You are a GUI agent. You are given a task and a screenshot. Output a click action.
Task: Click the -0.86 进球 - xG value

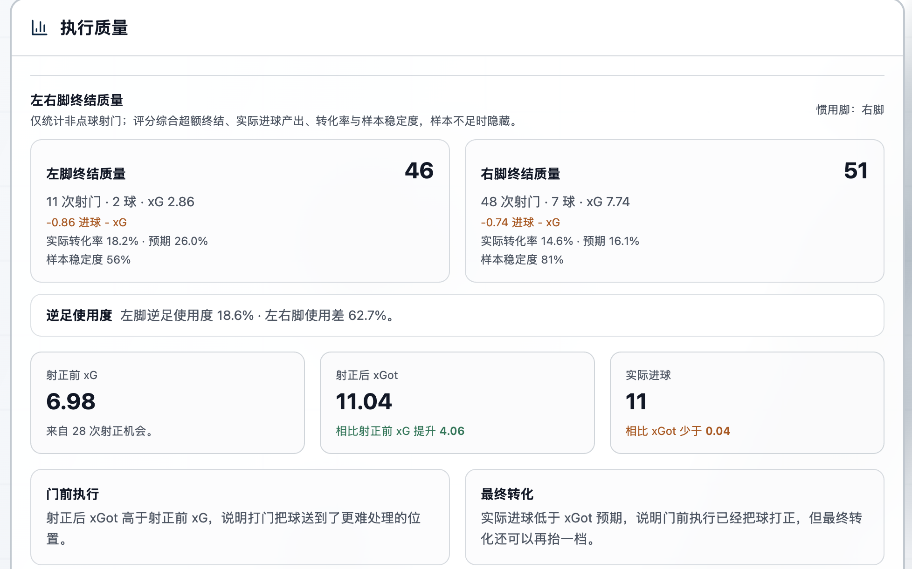tap(87, 223)
